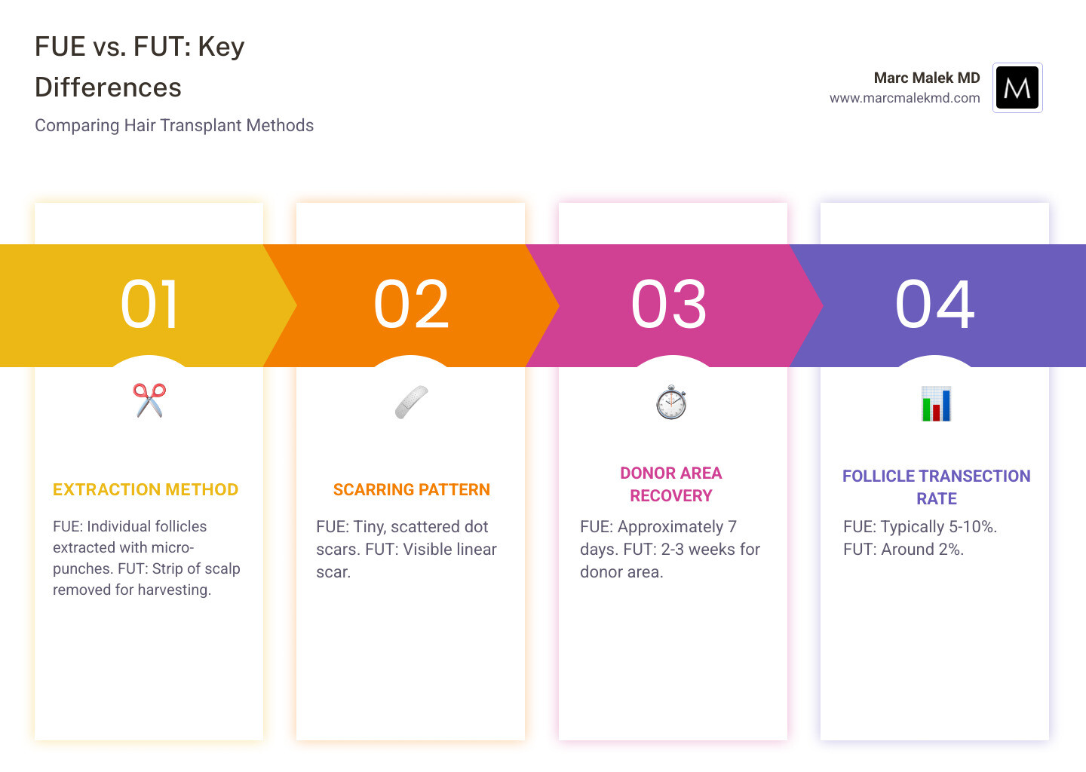Click the stopwatch icon under step 03
Image resolution: width=1086 pixels, height=772 pixels.
point(670,403)
